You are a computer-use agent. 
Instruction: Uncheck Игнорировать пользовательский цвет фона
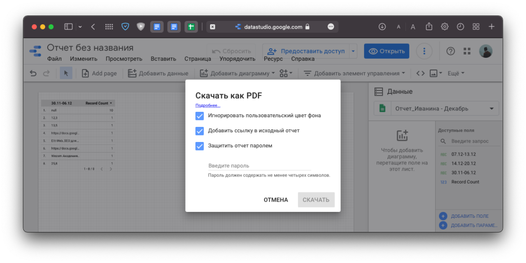(x=200, y=116)
